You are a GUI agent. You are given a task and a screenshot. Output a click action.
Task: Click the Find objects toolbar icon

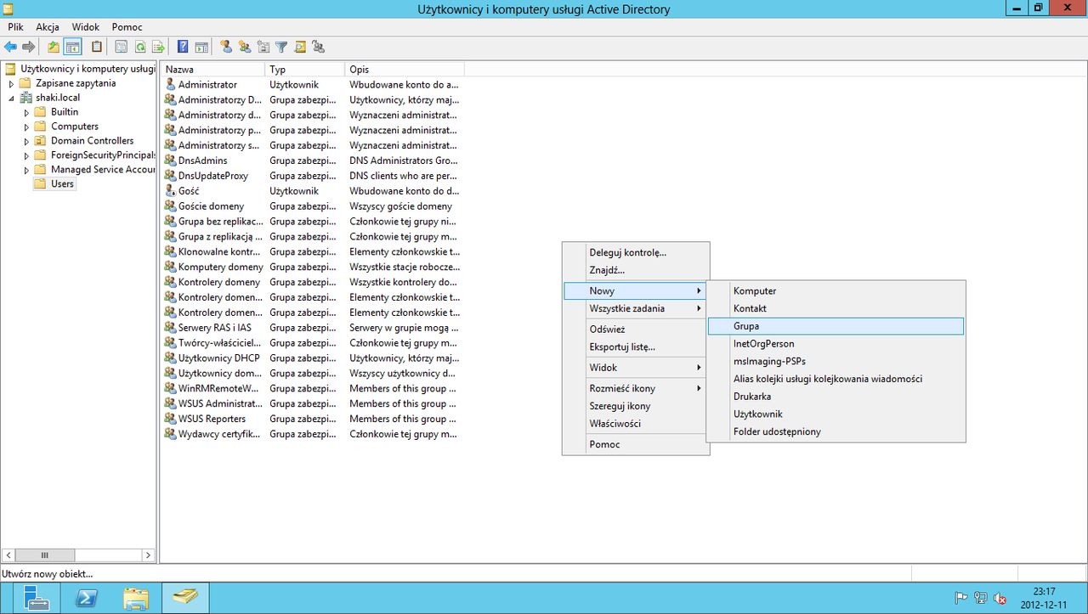coord(300,47)
